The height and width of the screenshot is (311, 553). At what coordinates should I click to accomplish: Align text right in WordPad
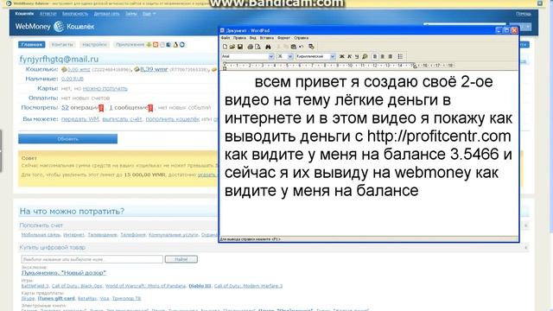(x=390, y=56)
